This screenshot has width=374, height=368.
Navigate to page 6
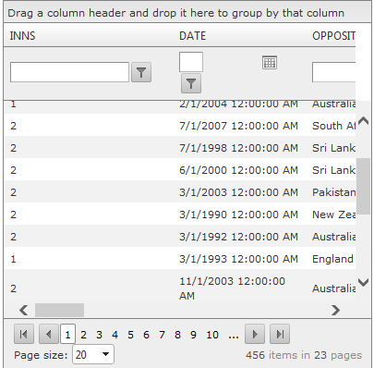[x=146, y=335]
